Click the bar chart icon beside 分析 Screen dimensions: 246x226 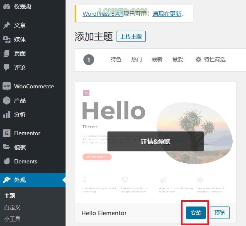tap(7, 114)
